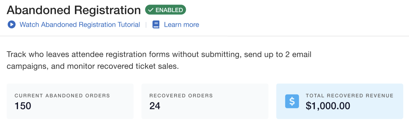Select the Current Abandoned Orders label
The image size is (409, 129).
pyautogui.click(x=62, y=95)
